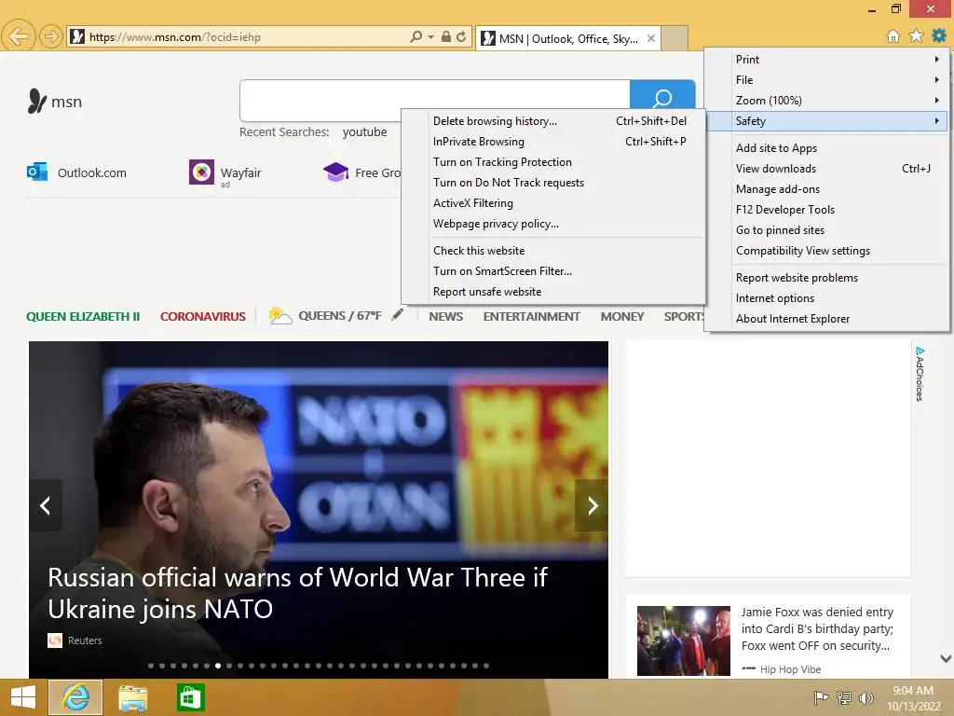Open the Windows Start button
The height and width of the screenshot is (716, 954).
click(x=23, y=697)
